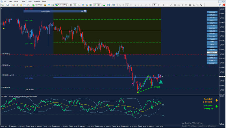Click the New Order toolbar button
This screenshot has width=226, height=128.
(37, 5)
